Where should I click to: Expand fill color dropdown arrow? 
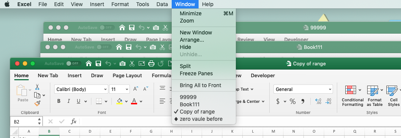[x=126, y=101]
